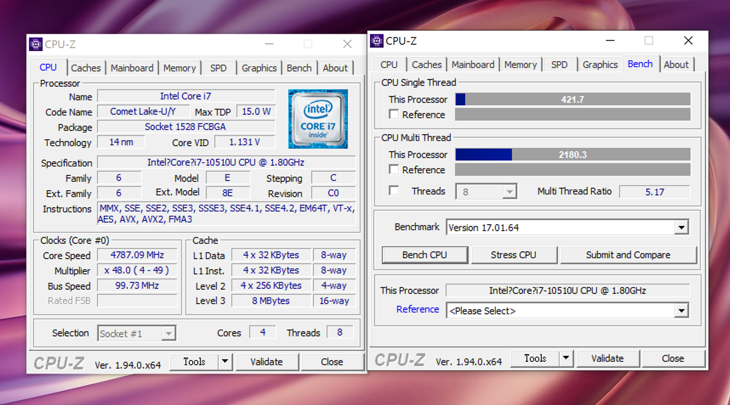This screenshot has height=405, width=730.
Task: Click the CPU-Z app icon in right window title bar
Action: tap(377, 41)
